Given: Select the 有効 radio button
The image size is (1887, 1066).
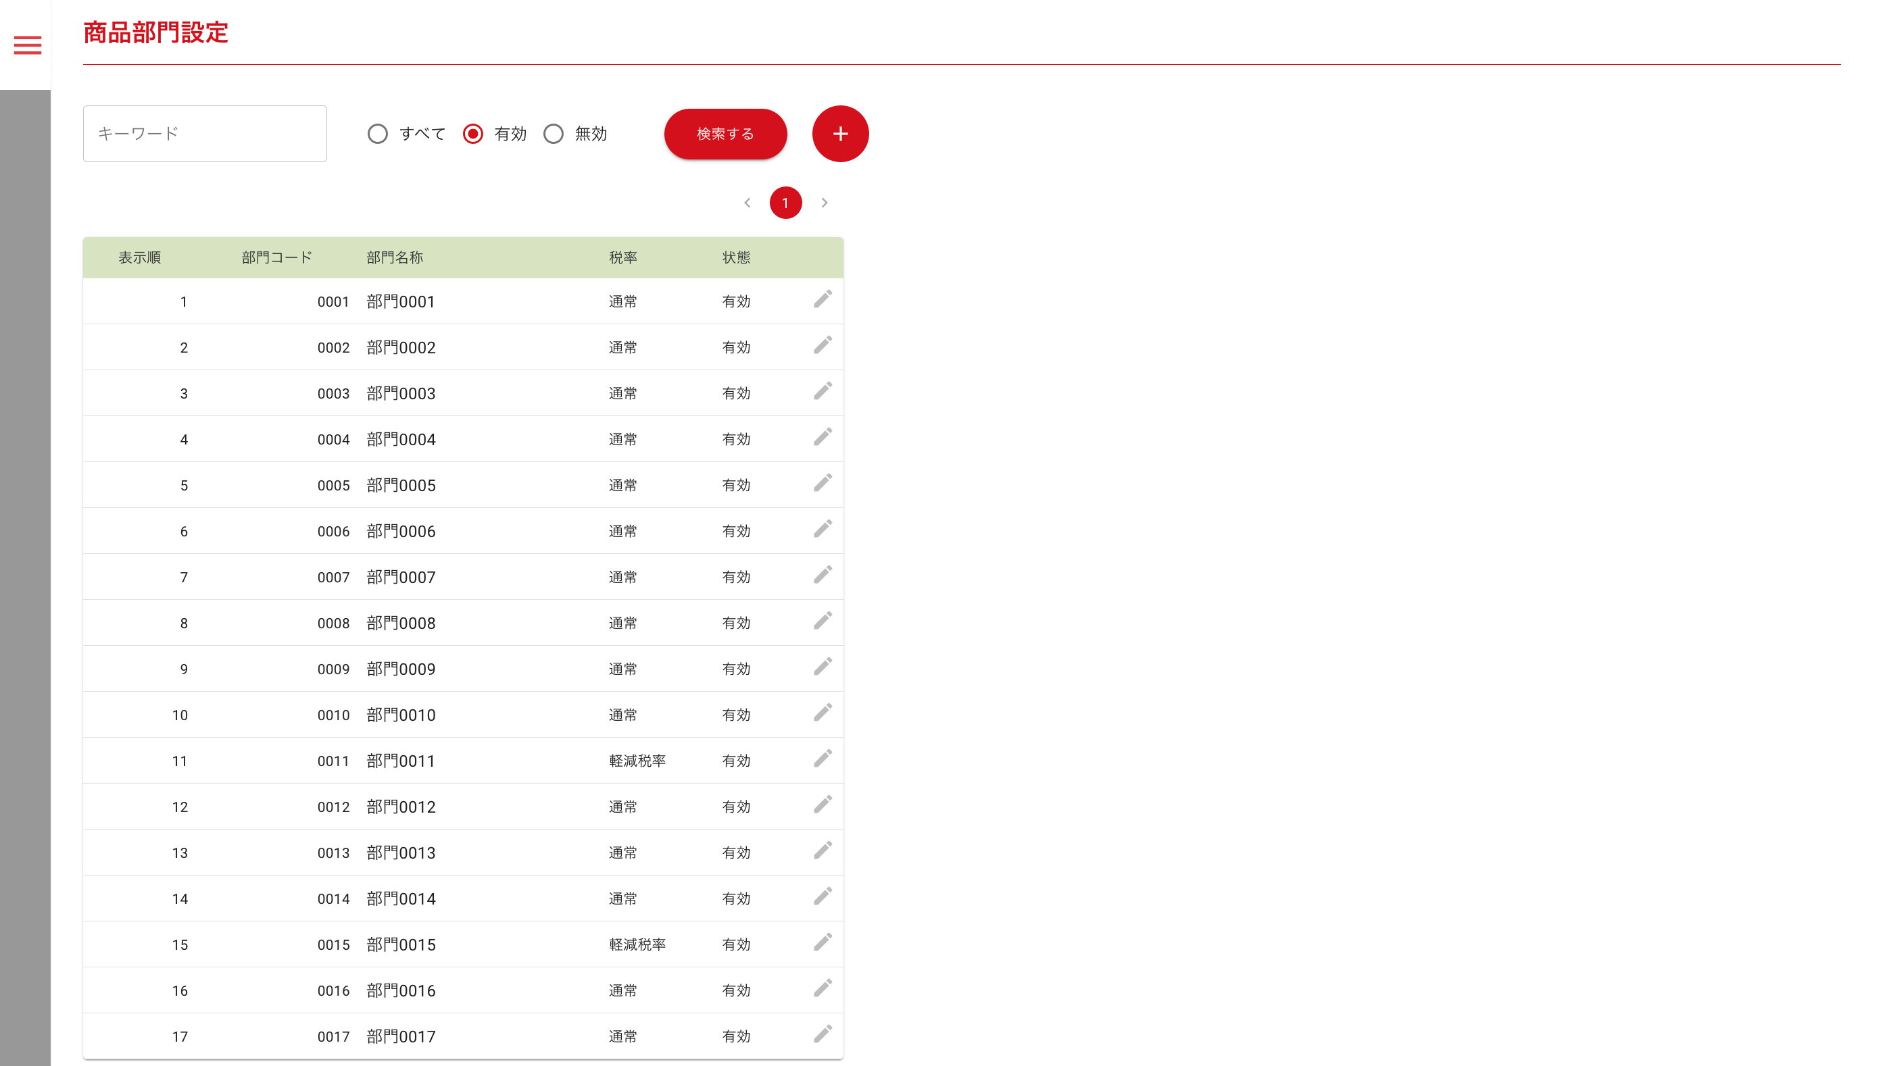Looking at the screenshot, I should pyautogui.click(x=472, y=134).
